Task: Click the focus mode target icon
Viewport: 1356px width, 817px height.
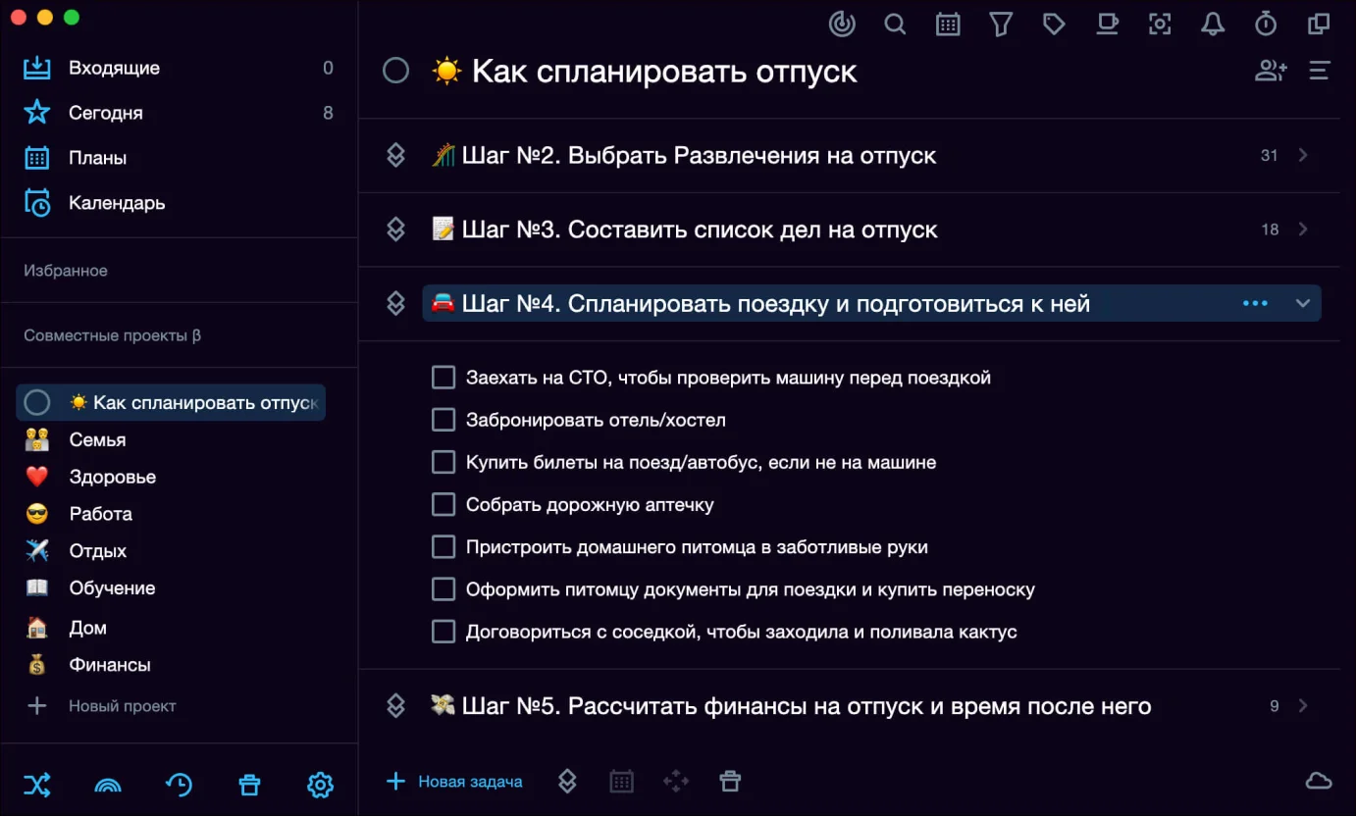Action: coord(1160,25)
